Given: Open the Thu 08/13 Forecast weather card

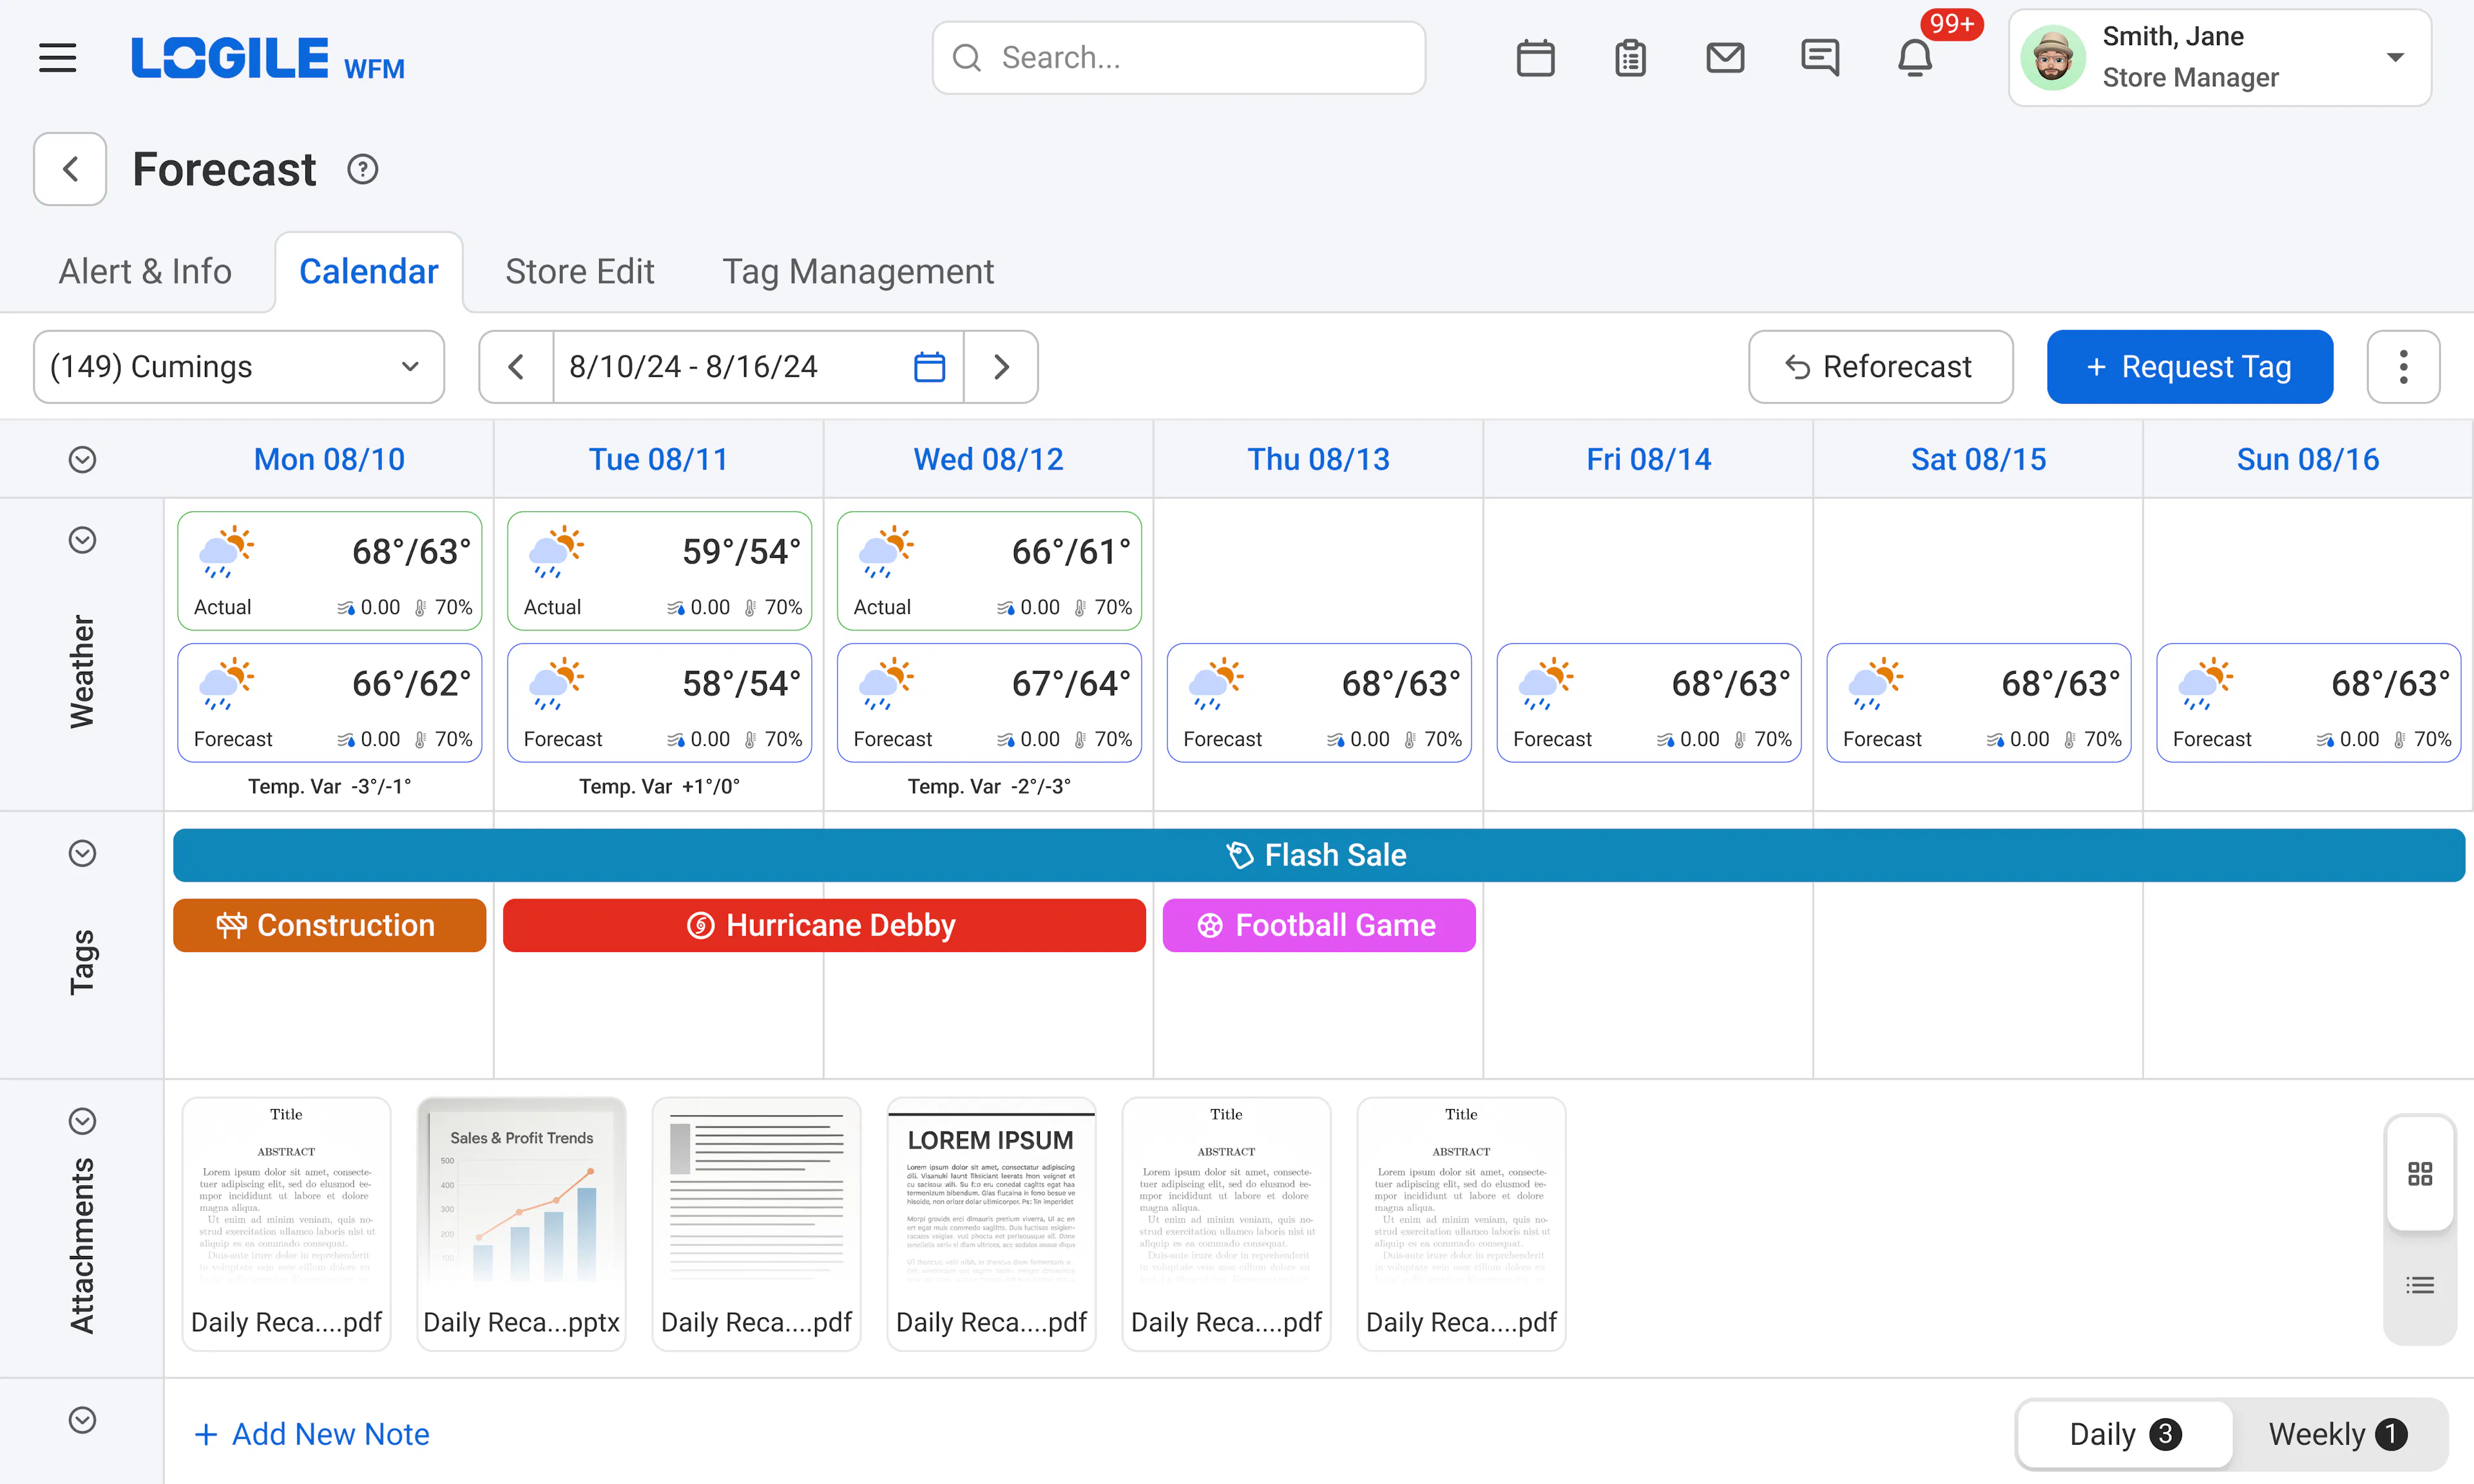Looking at the screenshot, I should point(1319,703).
